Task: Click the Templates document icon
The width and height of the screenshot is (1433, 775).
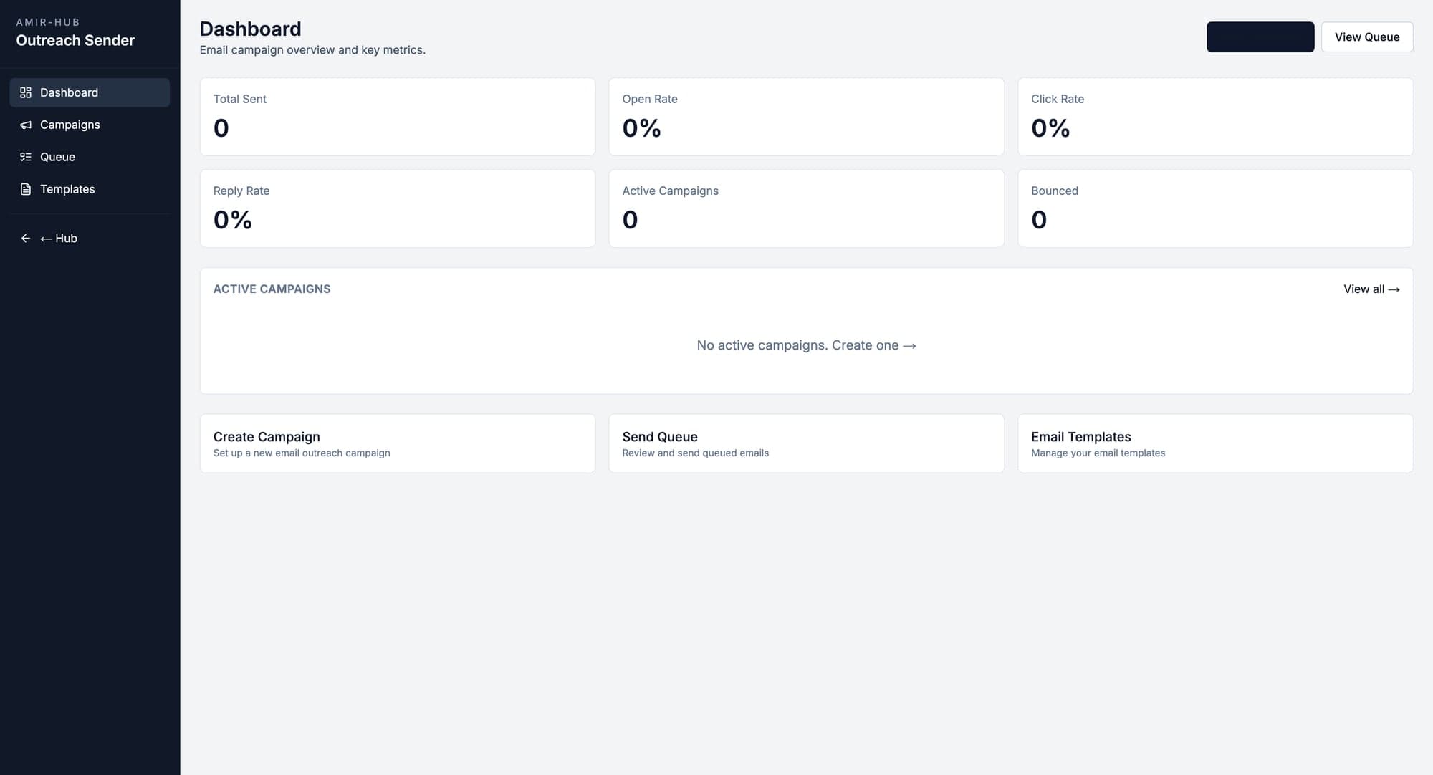Action: click(x=26, y=189)
